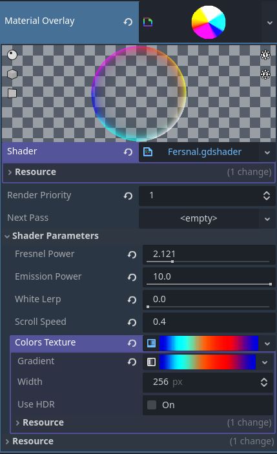Enable the Use HDR checkbox
The image size is (277, 454).
[152, 405]
